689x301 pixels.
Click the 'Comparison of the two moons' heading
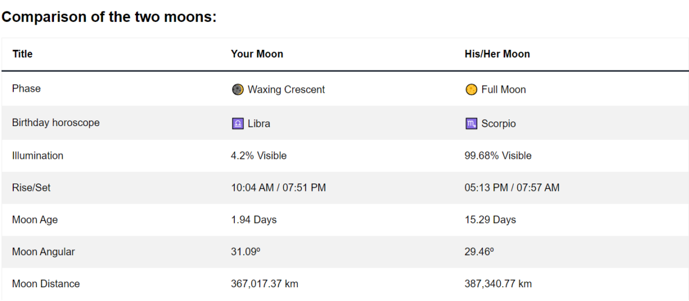(x=109, y=17)
